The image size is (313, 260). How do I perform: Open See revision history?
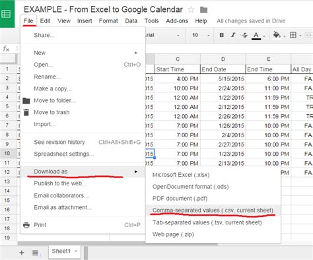(83, 142)
